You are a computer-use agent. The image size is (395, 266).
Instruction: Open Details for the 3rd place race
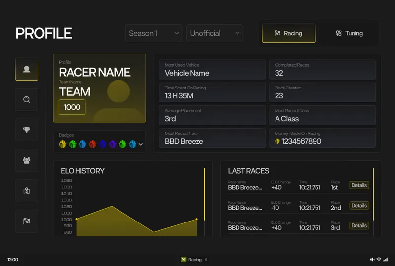click(359, 225)
